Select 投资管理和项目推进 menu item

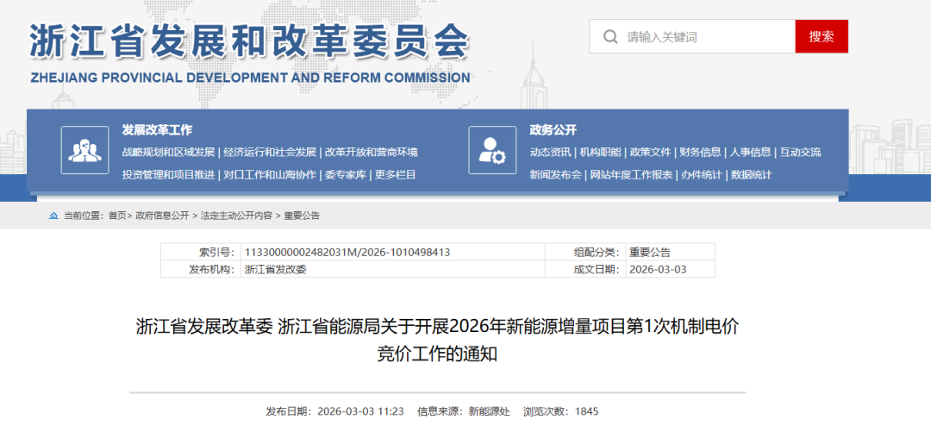click(168, 174)
